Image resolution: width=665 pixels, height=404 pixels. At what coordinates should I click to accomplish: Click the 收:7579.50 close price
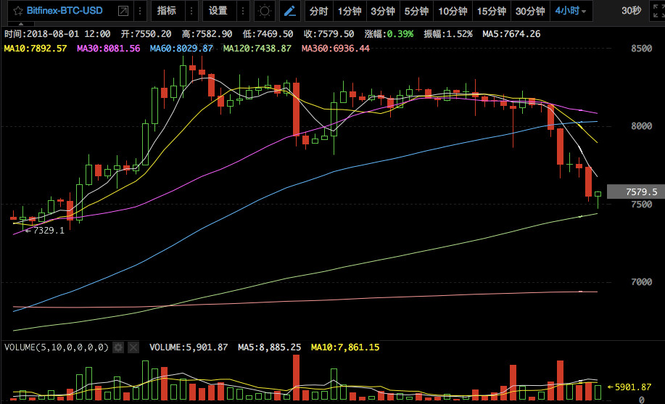tap(329, 34)
